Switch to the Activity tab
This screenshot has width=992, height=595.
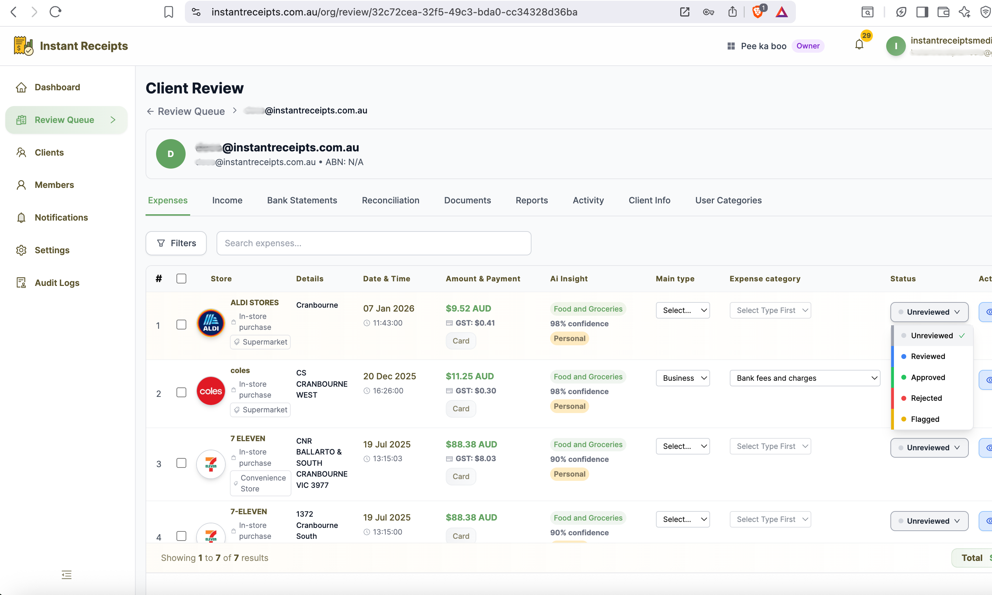(x=588, y=200)
